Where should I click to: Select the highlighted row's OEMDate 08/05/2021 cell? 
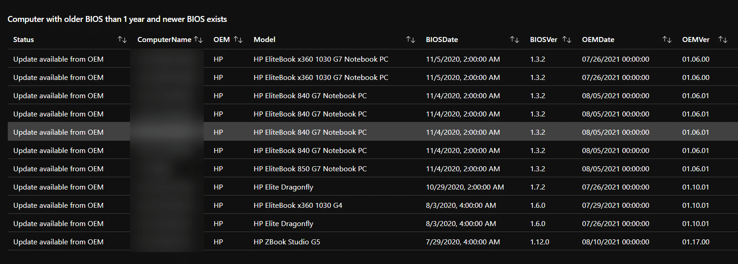(x=616, y=132)
